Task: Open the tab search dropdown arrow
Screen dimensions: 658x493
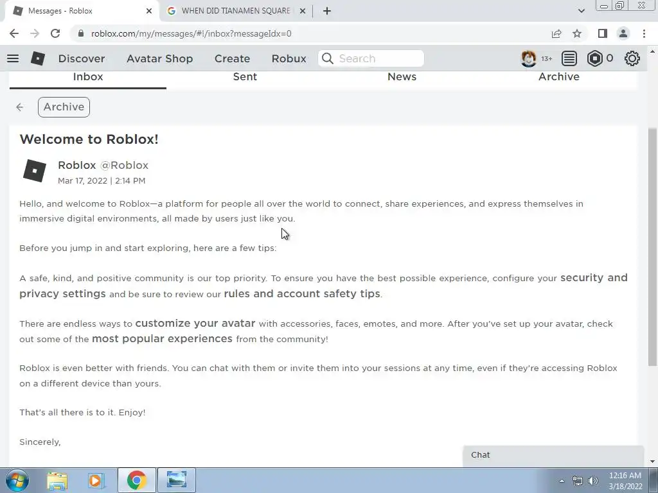Action: (581, 11)
